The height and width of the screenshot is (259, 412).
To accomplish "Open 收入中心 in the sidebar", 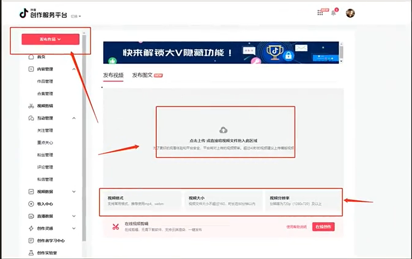I will coord(45,204).
